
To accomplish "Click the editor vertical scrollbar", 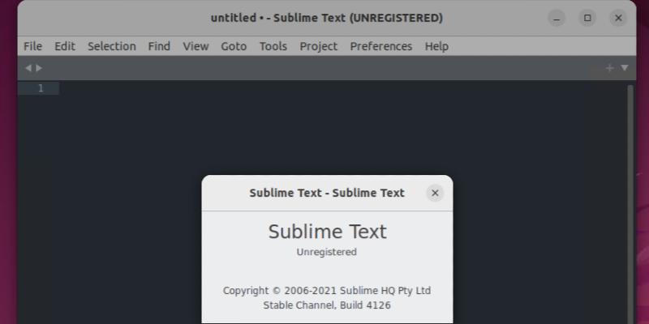I will pyautogui.click(x=630, y=205).
